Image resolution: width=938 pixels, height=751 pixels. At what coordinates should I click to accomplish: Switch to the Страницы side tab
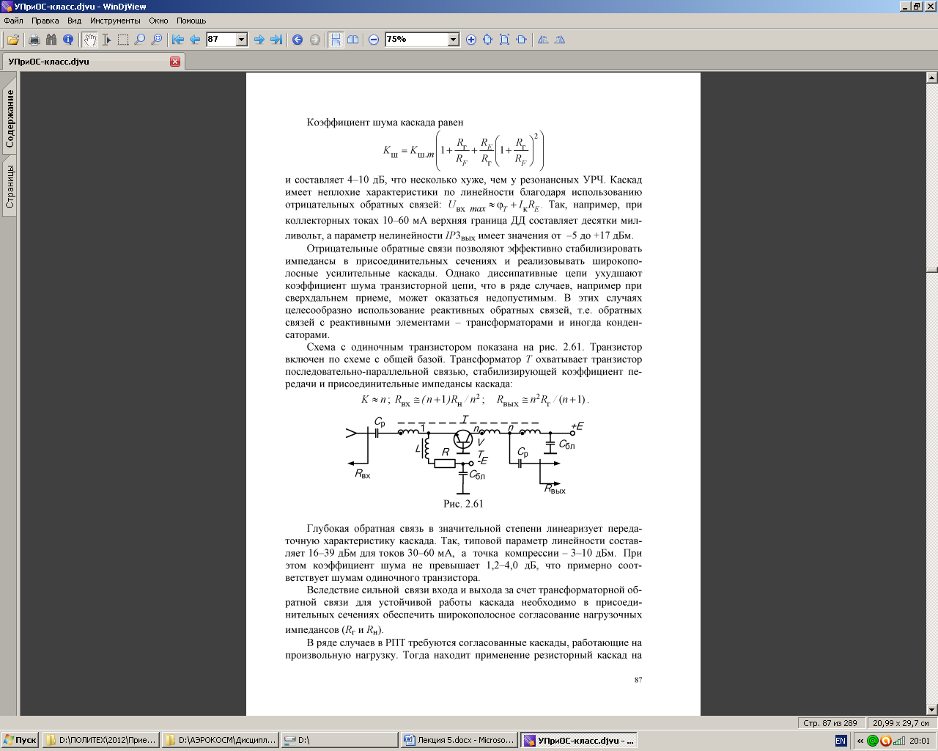[10, 186]
